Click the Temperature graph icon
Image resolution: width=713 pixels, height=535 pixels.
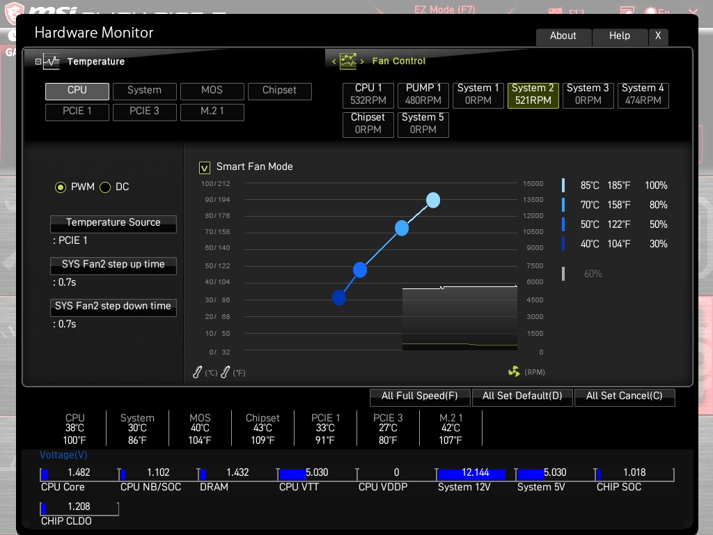click(52, 61)
